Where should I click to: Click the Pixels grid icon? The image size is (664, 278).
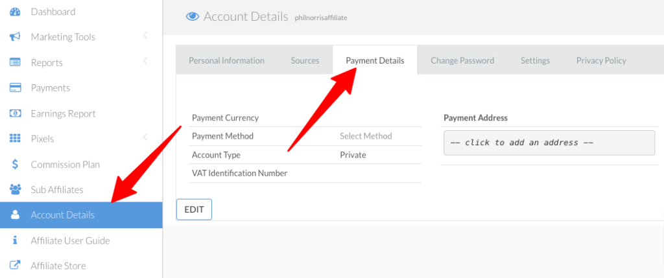point(15,139)
